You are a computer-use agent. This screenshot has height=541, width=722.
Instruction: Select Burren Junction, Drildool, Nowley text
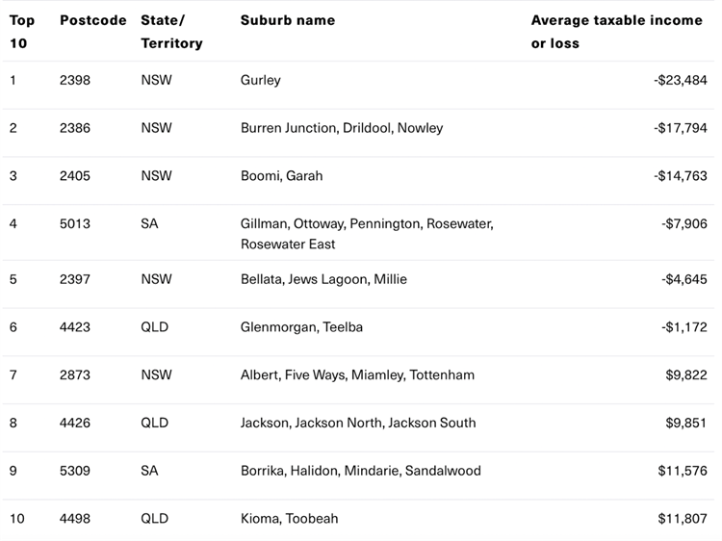click(x=342, y=128)
